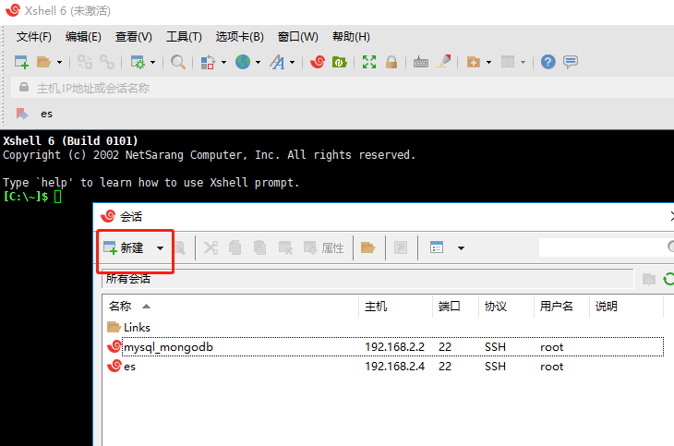Click the red flag bookmark icon beside es
Viewport: 674px width, 446px height.
click(x=22, y=114)
